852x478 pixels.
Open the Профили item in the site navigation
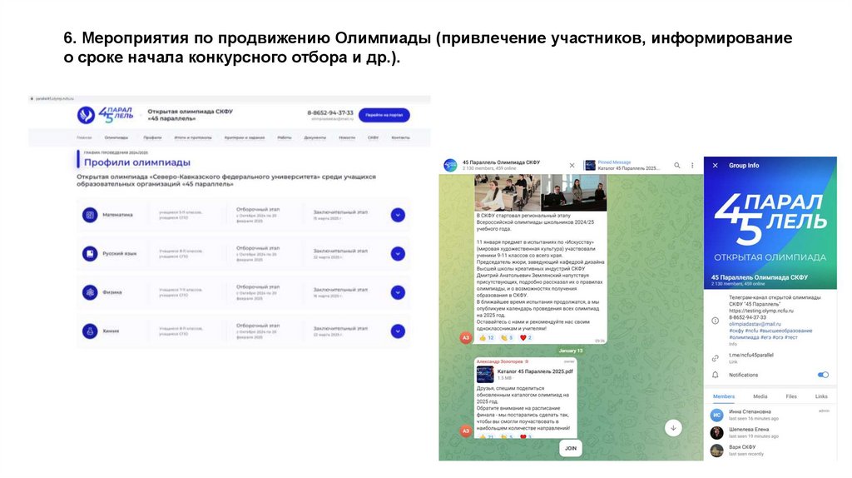coord(152,137)
